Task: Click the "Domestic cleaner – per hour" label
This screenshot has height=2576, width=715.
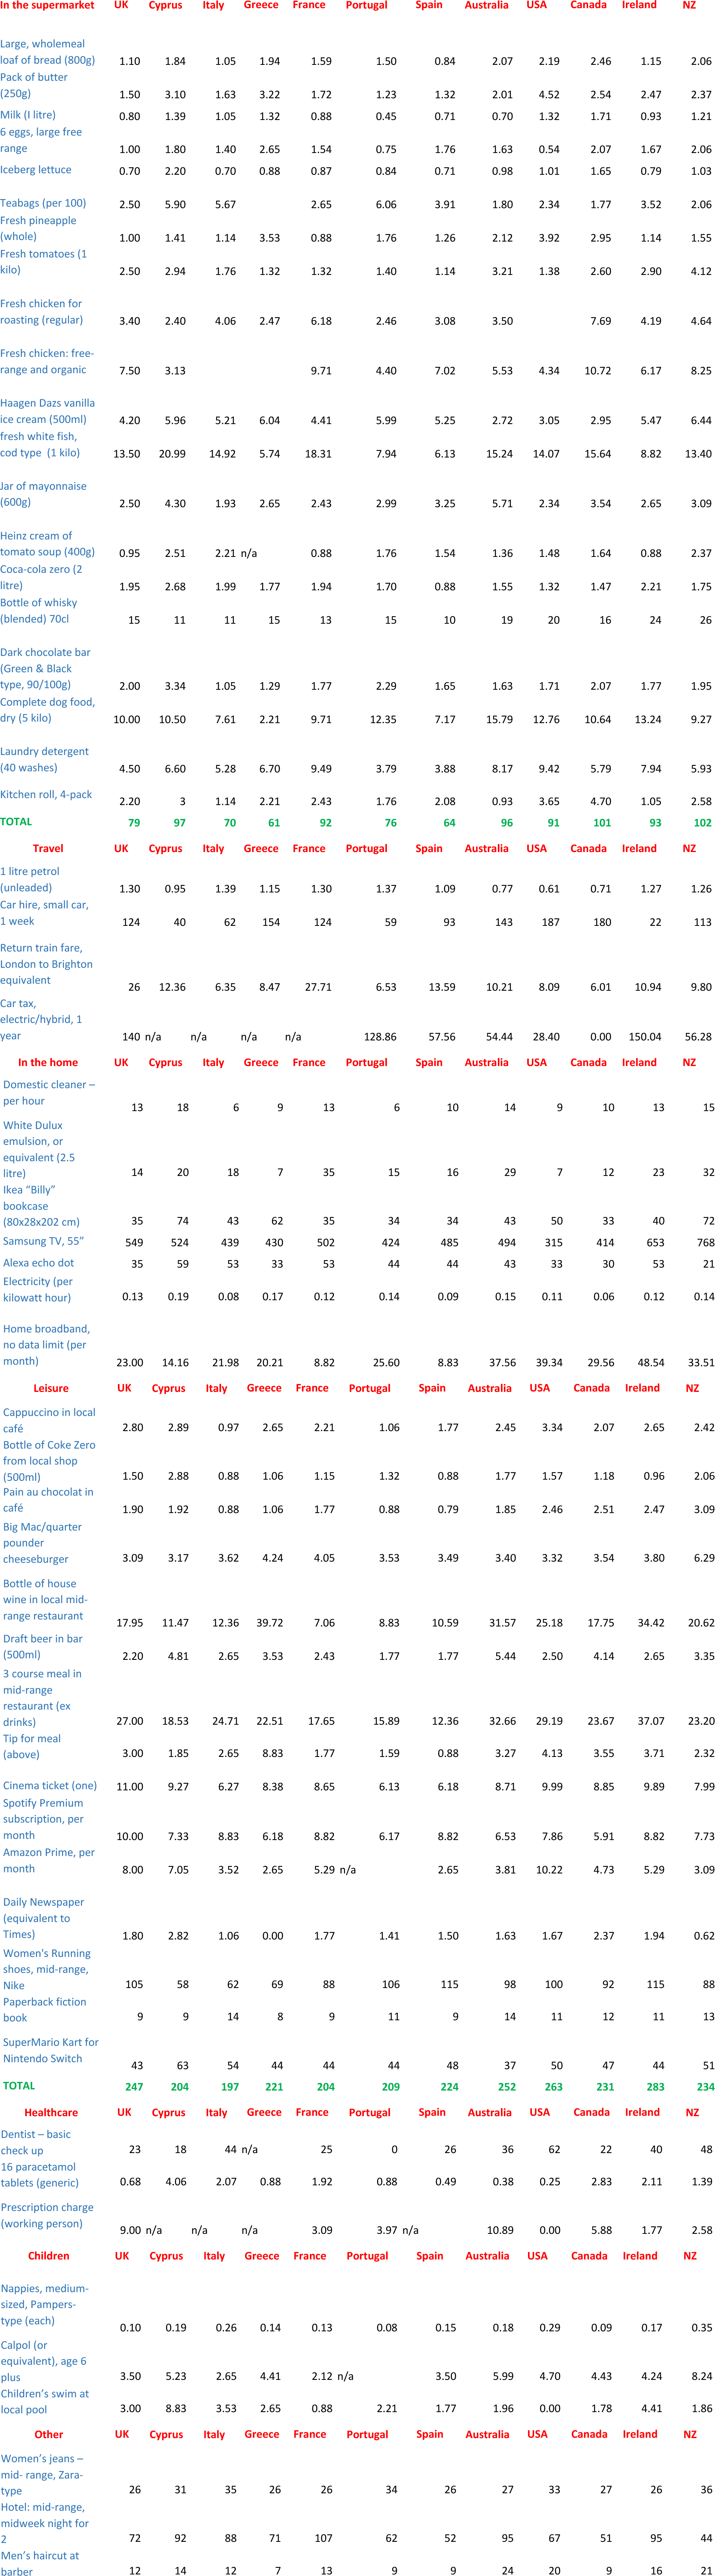Action: [49, 1092]
